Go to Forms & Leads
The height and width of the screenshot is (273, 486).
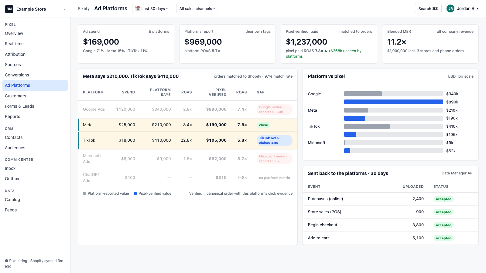tap(35, 106)
